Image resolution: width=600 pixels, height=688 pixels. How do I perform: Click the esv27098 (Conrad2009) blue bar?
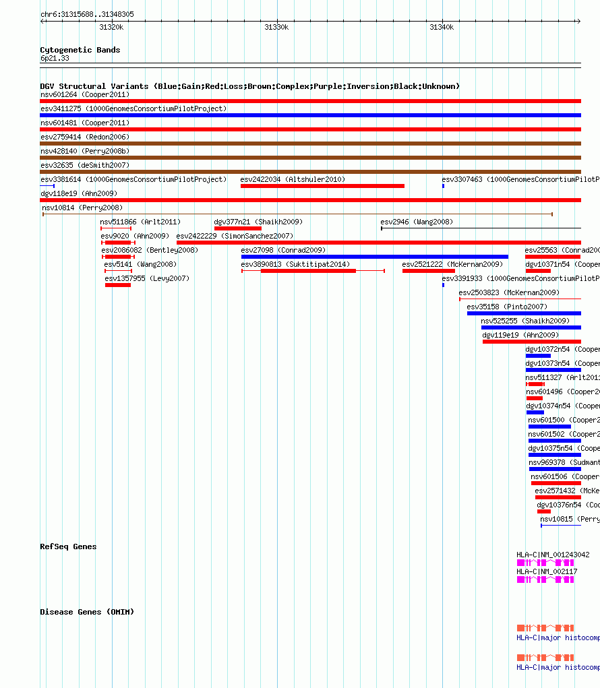(x=374, y=257)
